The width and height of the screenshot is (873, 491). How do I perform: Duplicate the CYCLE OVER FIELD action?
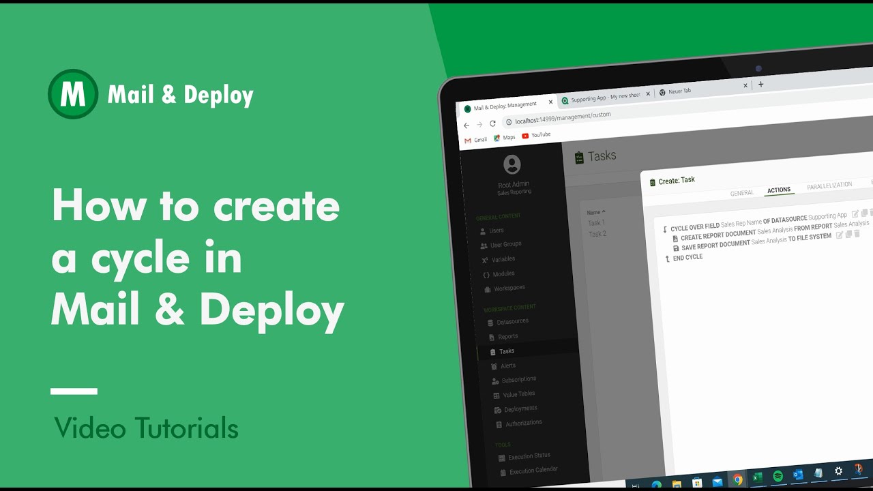(x=864, y=213)
